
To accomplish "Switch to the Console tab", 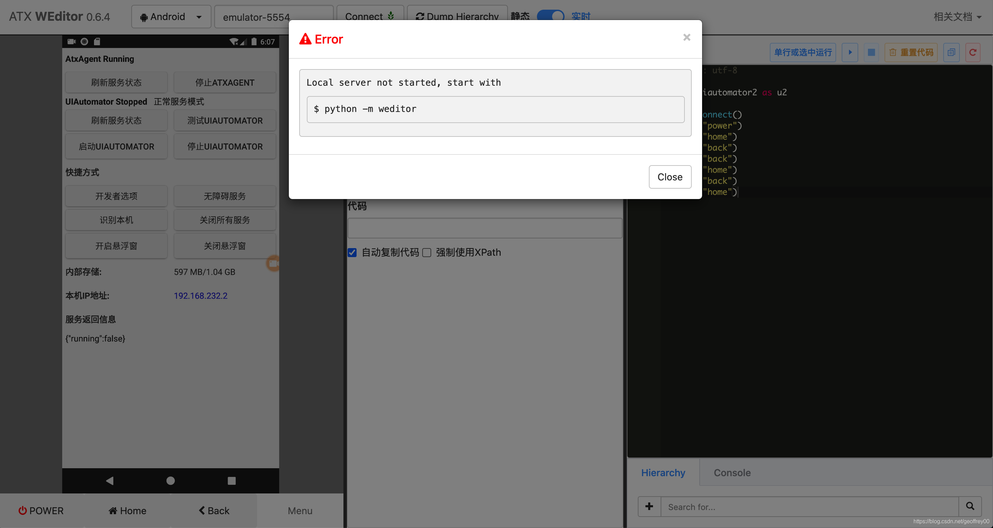I will [732, 472].
